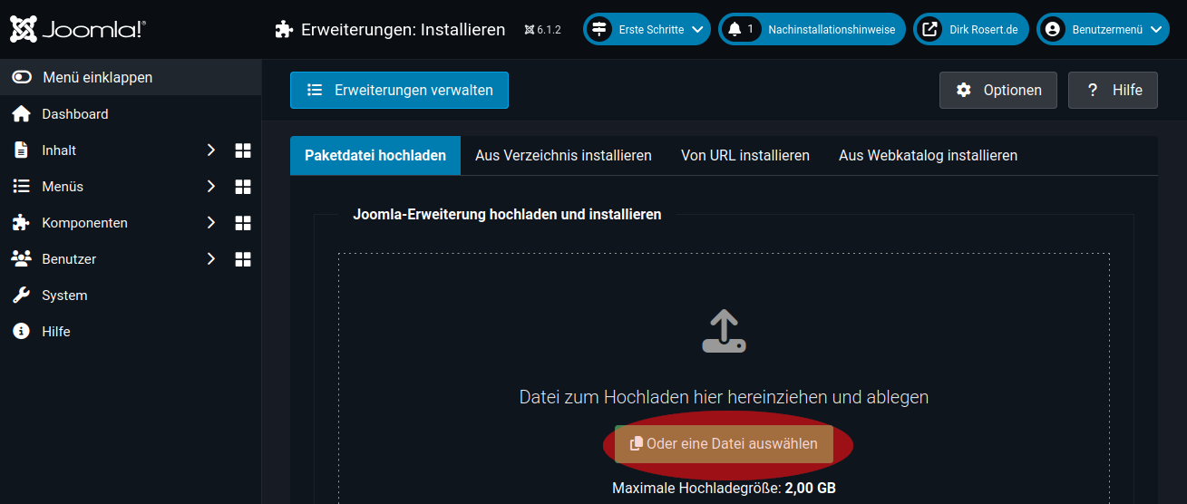Click the Hilfe button in toolbar

1113,90
